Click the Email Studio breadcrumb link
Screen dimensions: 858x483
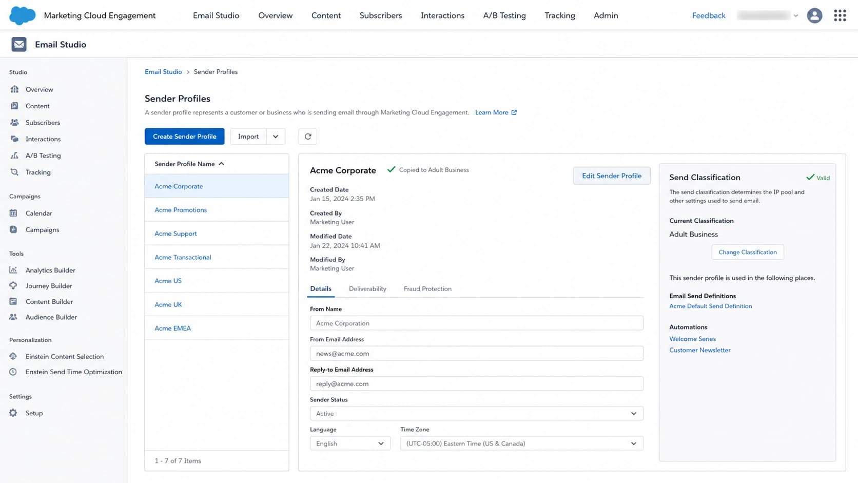163,72
